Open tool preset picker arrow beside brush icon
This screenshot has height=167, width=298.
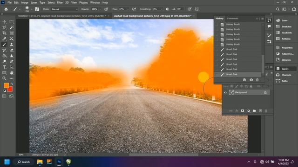click(x=20, y=9)
